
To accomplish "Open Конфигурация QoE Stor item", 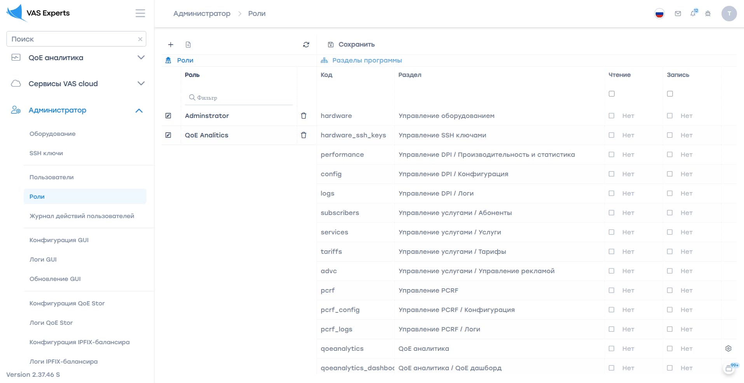I will pos(67,303).
